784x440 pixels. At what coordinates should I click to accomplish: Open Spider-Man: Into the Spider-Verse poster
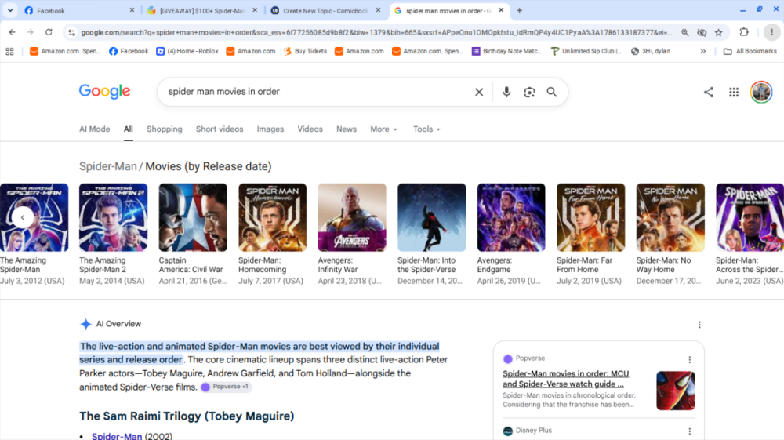[x=431, y=217]
